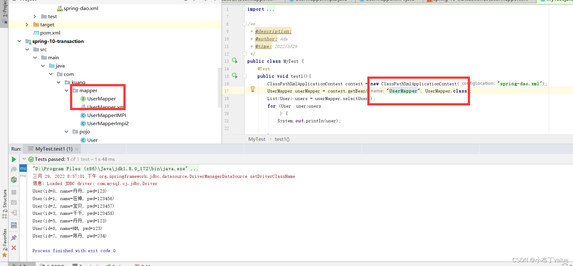Select the first ms test result row
Viewport: 573px width, 266px height.
click(x=23, y=168)
